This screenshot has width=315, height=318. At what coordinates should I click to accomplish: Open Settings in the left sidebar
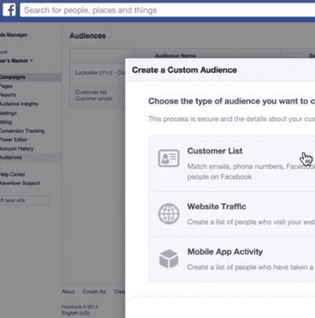[9, 113]
